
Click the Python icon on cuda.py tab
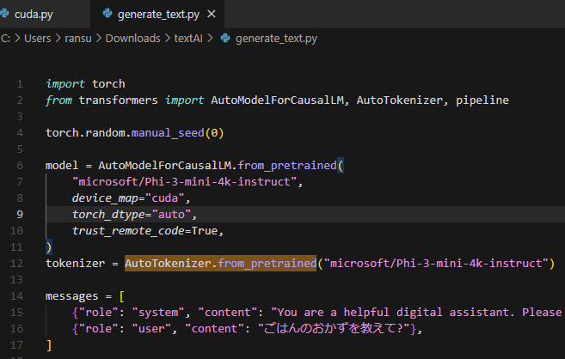tap(4, 14)
